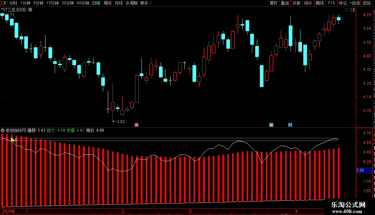Click the red 涨 event marker
The image size is (375, 215).
[x=136, y=125]
